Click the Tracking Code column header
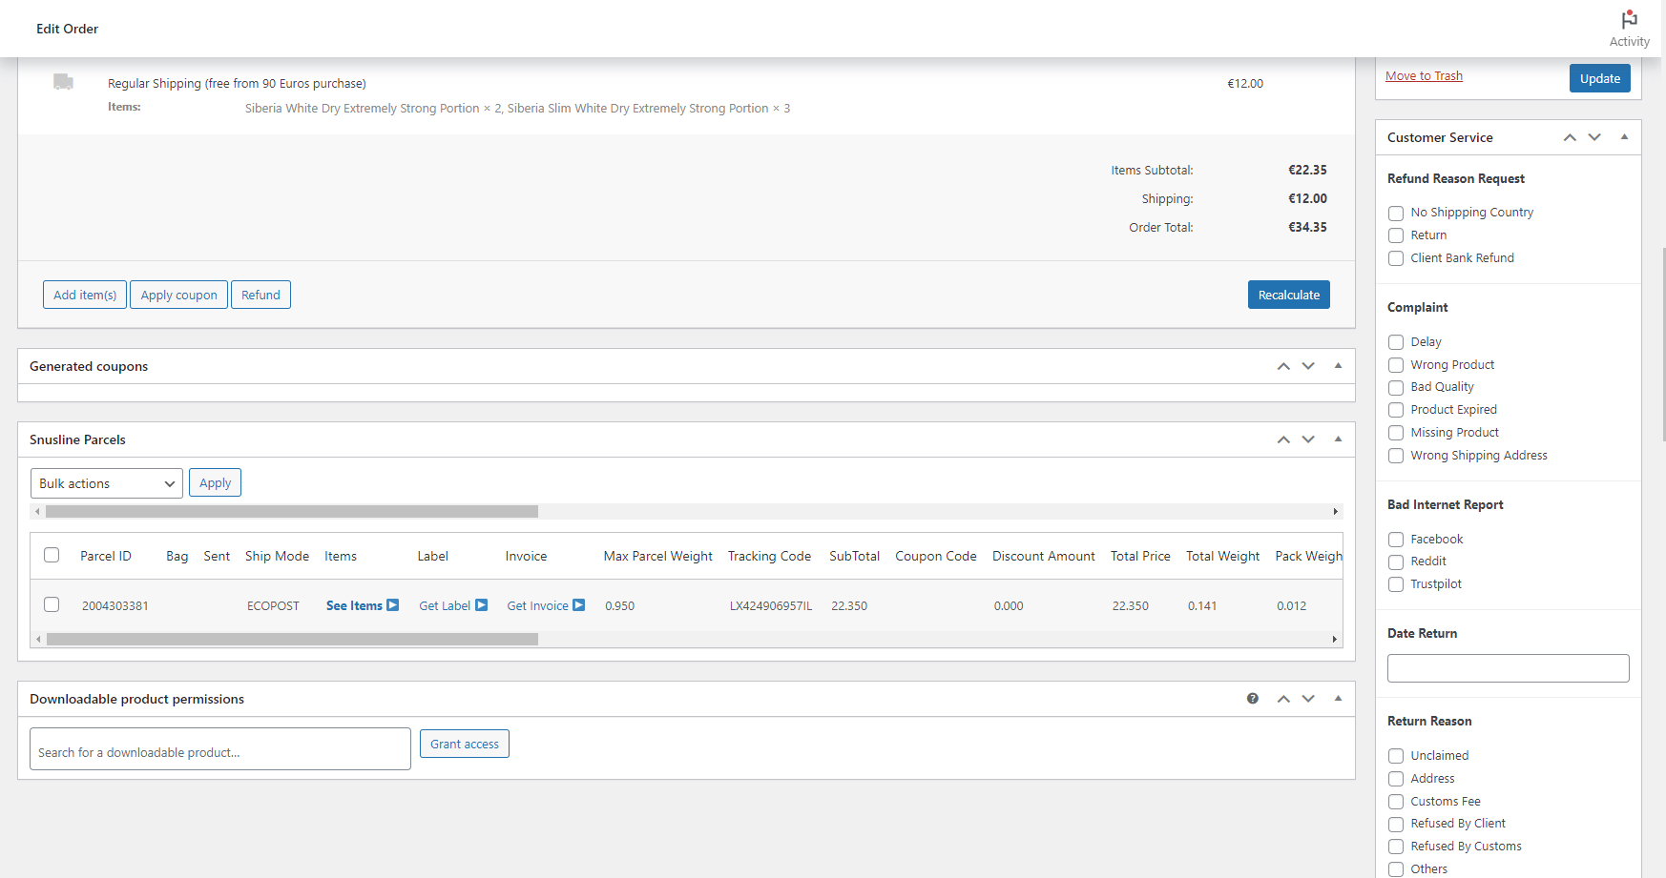Viewport: 1666px width, 878px height. pyautogui.click(x=769, y=556)
